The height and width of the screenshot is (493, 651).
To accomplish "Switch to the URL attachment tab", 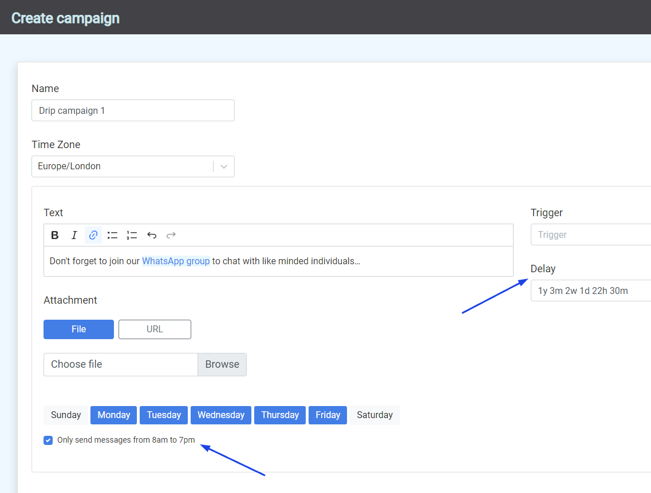I will click(155, 329).
